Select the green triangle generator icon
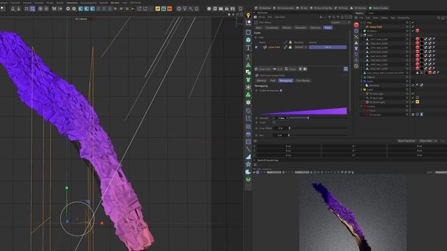 249,65
